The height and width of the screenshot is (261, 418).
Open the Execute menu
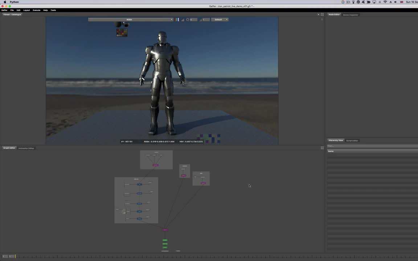(37, 10)
